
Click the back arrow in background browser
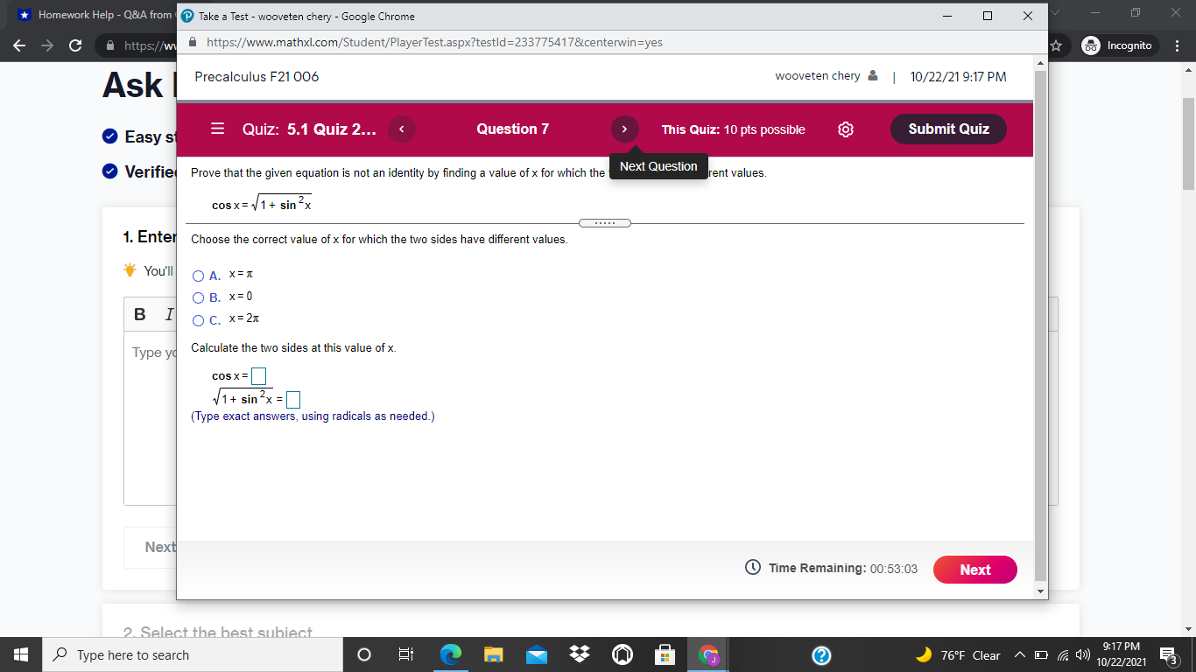coord(19,45)
